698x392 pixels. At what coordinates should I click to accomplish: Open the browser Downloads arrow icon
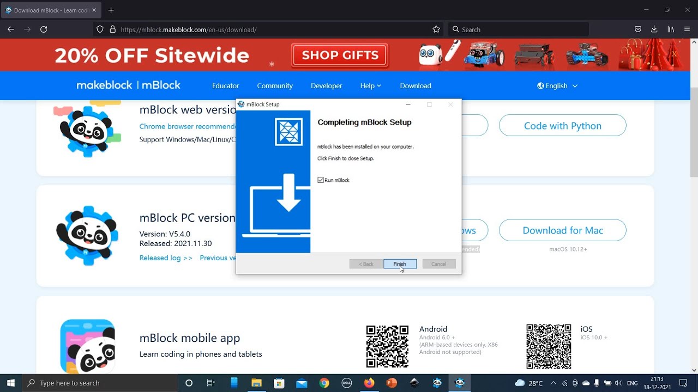pyautogui.click(x=654, y=29)
